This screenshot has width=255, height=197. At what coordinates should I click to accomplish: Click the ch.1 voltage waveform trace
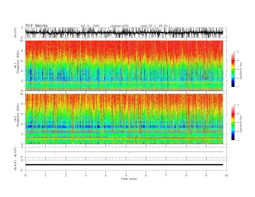coord(124,33)
